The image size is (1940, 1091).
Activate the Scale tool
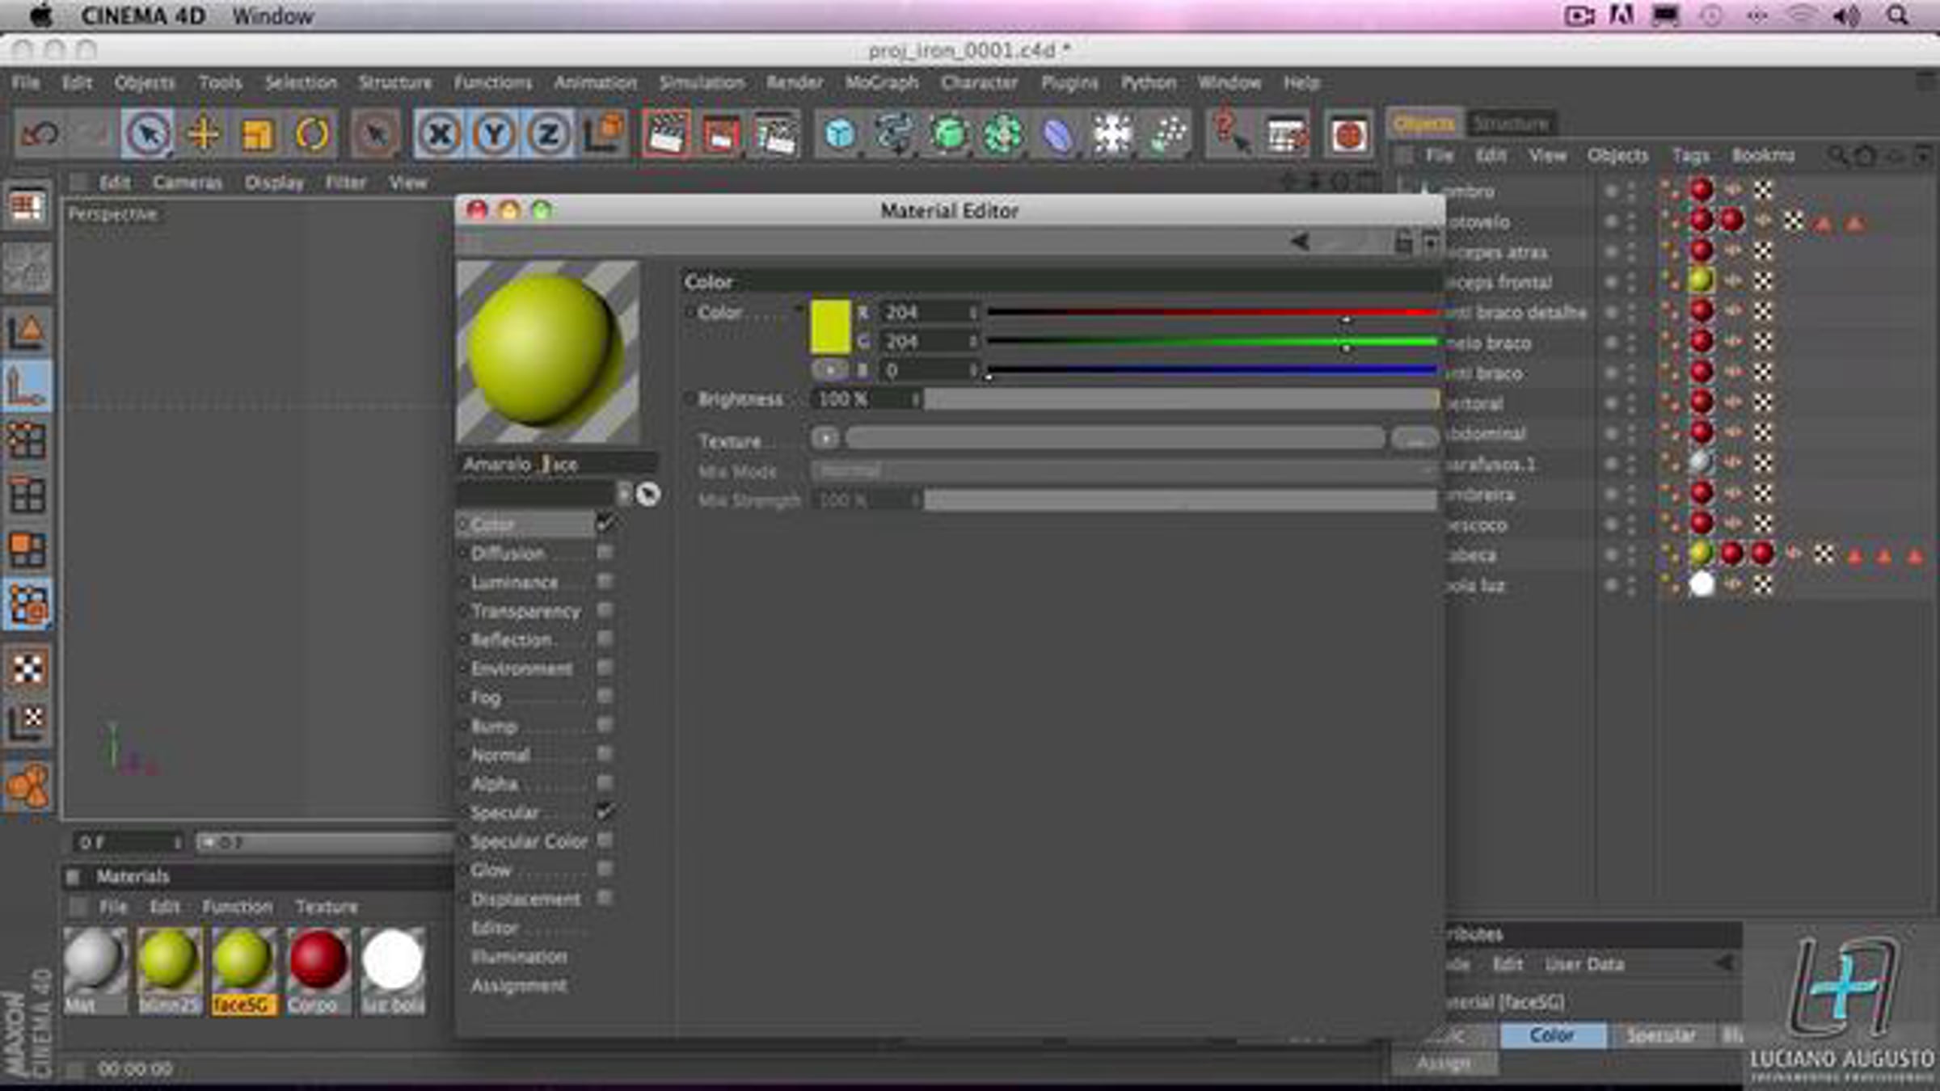(257, 133)
